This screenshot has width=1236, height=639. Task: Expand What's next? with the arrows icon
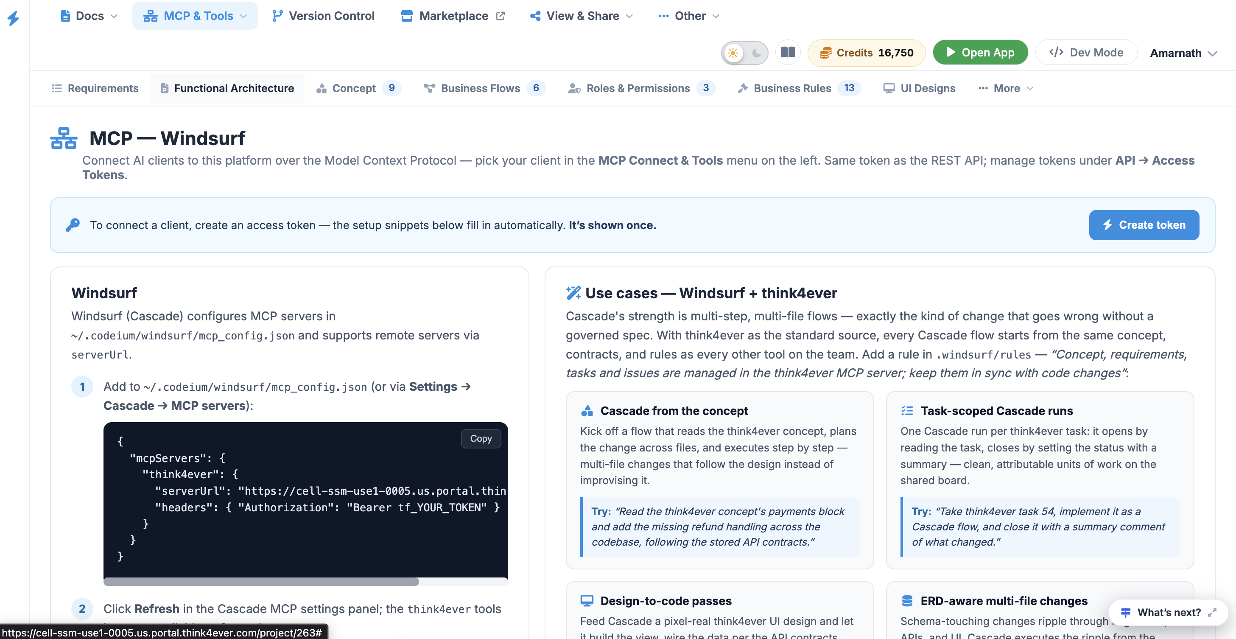click(1212, 613)
